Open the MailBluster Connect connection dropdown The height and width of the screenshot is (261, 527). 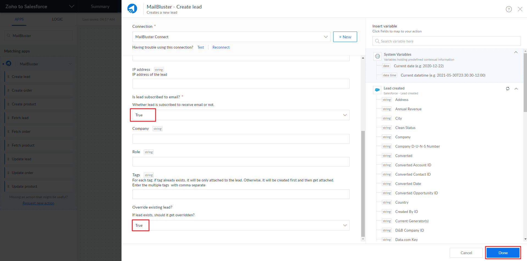point(325,37)
